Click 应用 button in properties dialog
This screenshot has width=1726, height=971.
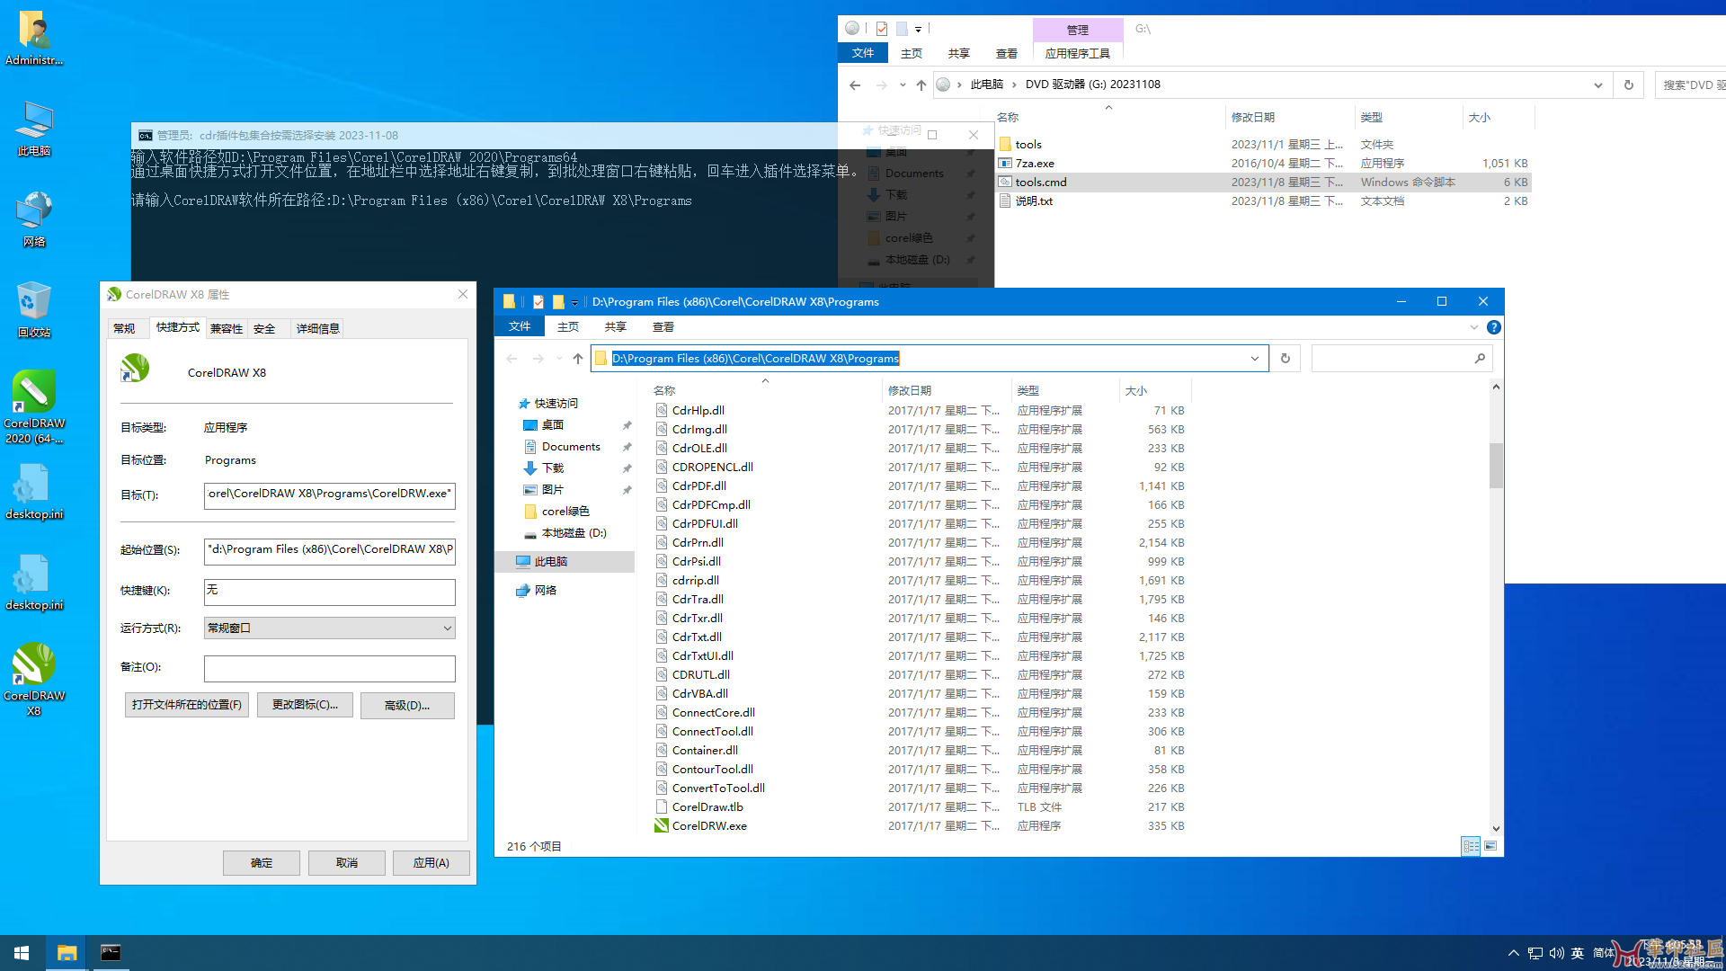click(x=431, y=863)
